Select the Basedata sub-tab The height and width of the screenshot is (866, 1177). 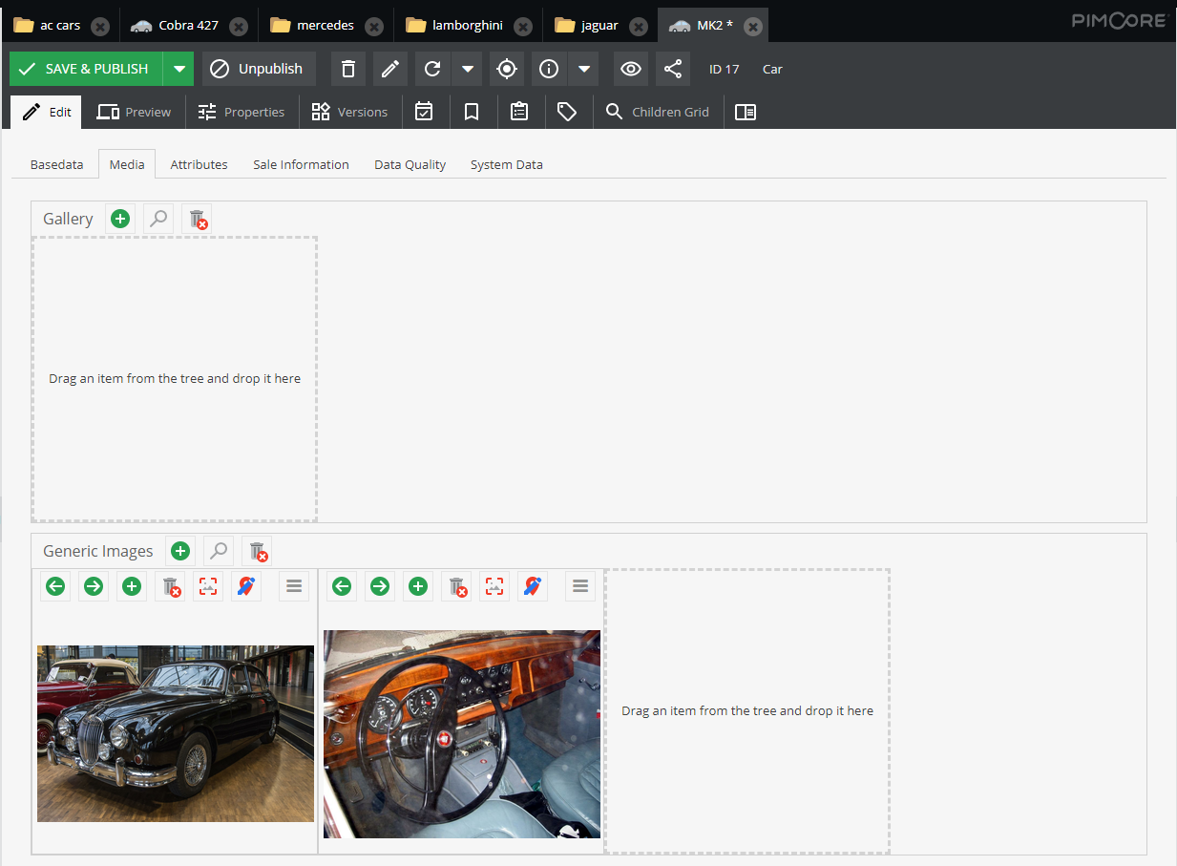56,164
